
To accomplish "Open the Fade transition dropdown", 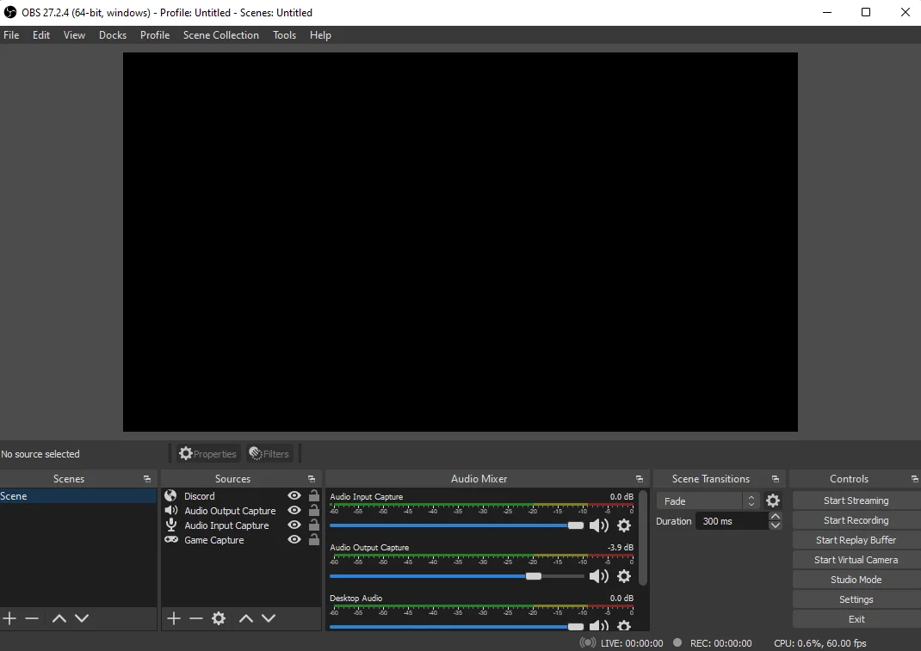I will coord(708,501).
